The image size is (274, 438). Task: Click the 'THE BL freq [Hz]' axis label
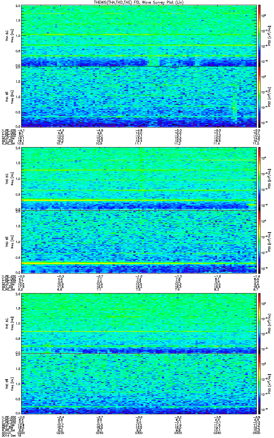[9, 323]
